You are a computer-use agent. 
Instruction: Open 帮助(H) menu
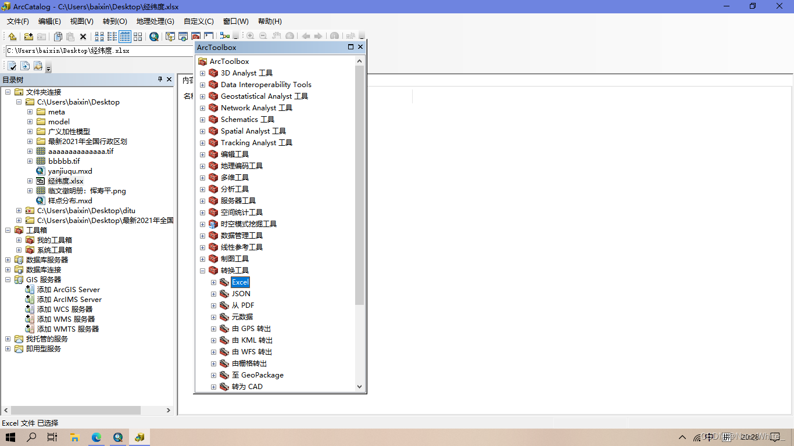click(269, 21)
